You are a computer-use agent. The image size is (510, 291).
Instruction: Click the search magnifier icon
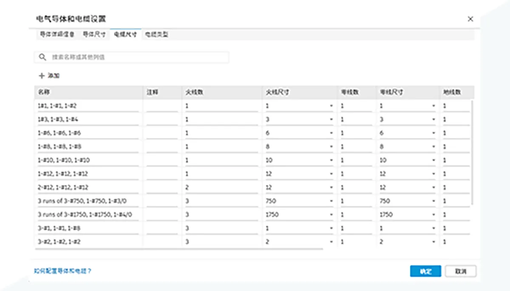pos(42,57)
